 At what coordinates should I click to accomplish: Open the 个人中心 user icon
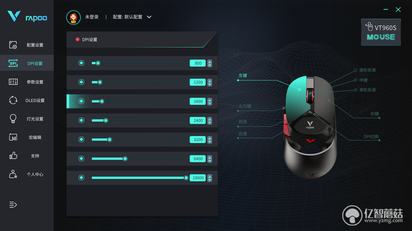(13, 174)
